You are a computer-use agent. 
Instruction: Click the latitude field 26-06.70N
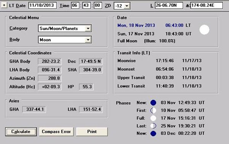(169, 6)
